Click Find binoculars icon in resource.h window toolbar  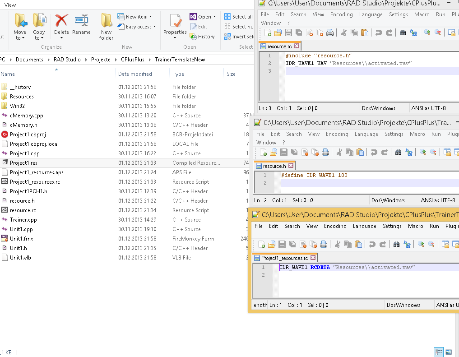pyautogui.click(x=398, y=152)
